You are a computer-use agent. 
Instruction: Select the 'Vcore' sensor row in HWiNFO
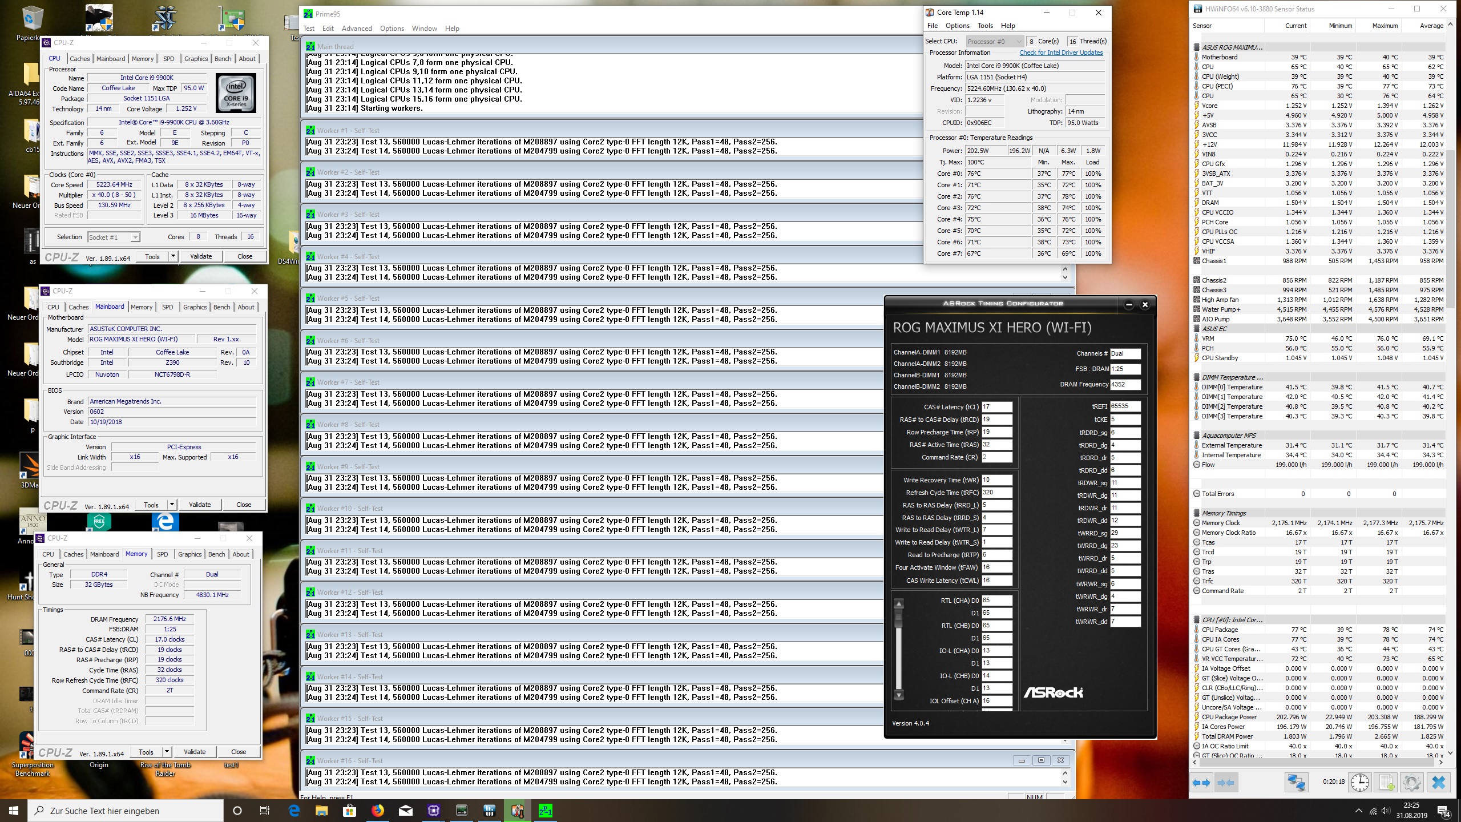point(1319,106)
